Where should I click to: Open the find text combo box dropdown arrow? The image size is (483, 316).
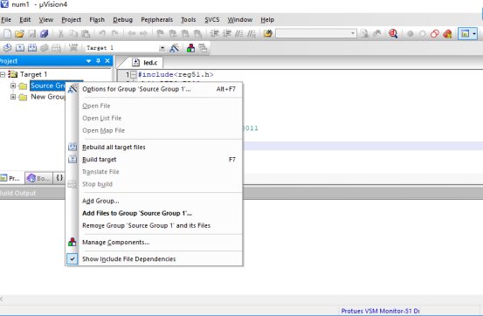353,33
